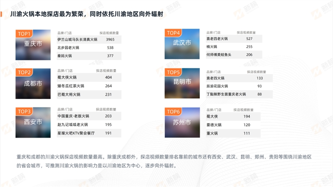Open the 重庆市 city thumbnail
The width and height of the screenshot is (333, 187).
click(33, 44)
